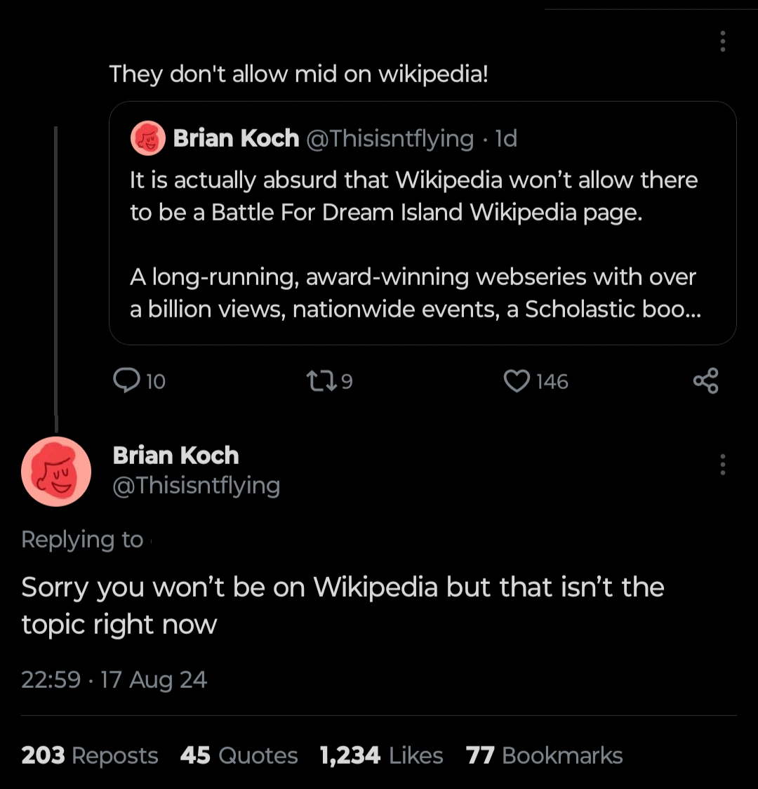Click the 22:59 · 17 Aug 24 timestamp
The image size is (758, 789).
[x=114, y=679]
